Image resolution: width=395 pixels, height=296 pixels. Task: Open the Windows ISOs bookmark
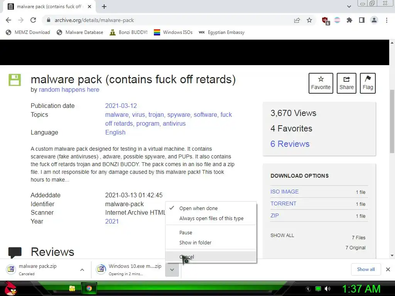[173, 32]
